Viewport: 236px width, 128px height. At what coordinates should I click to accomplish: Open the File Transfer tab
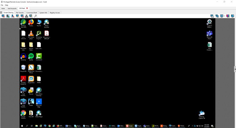point(20,13)
